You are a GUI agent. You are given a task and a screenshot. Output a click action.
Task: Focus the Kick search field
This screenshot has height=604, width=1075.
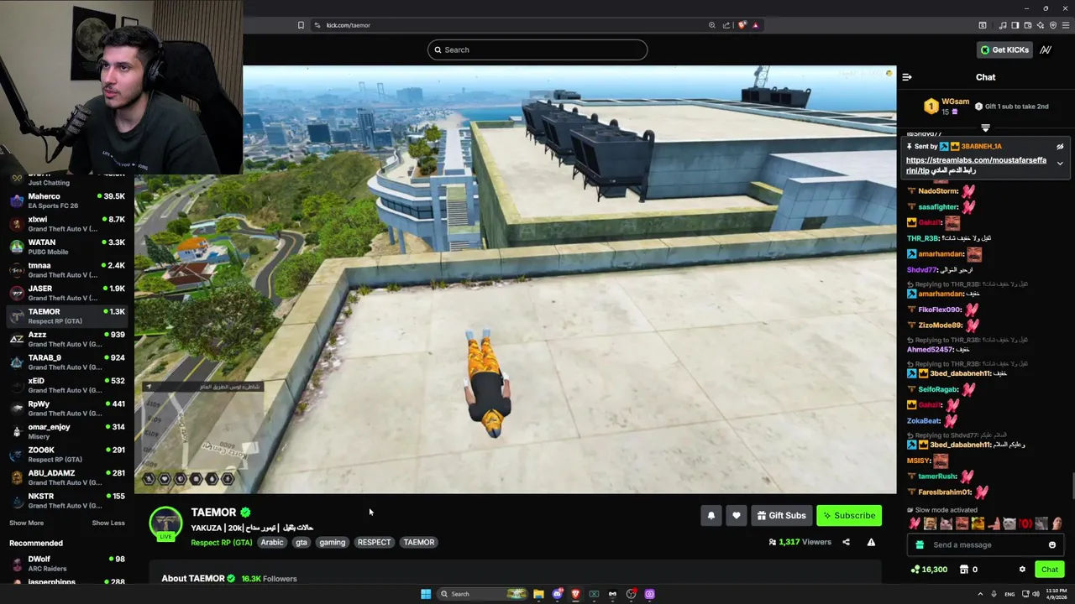pos(537,49)
